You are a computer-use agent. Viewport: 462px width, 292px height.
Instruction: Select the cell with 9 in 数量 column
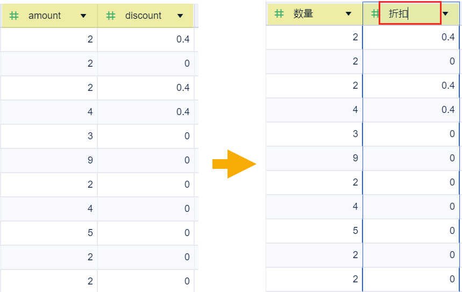click(315, 158)
